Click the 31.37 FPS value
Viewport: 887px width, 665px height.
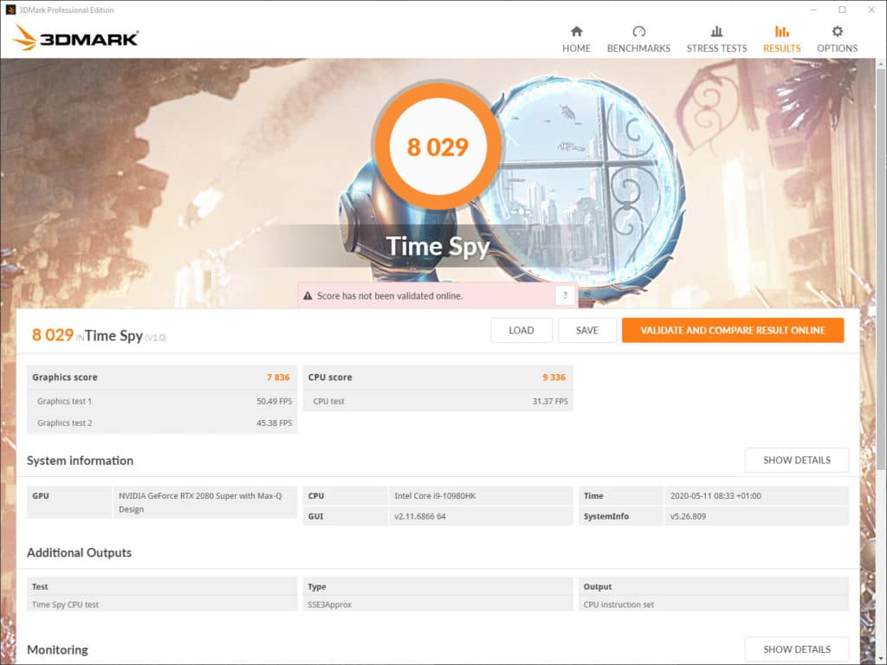tap(550, 401)
